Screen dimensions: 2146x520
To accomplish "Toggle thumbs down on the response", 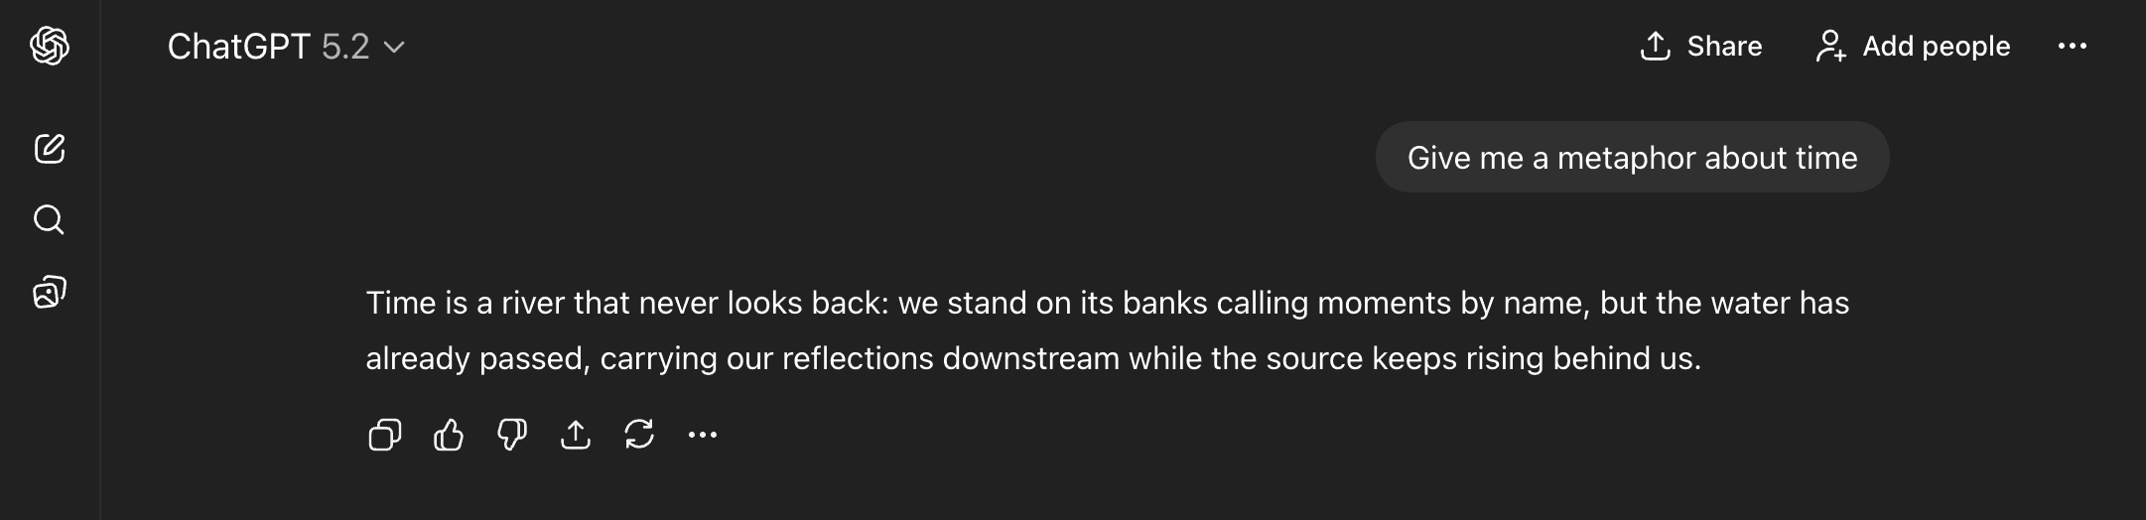I will click(512, 435).
